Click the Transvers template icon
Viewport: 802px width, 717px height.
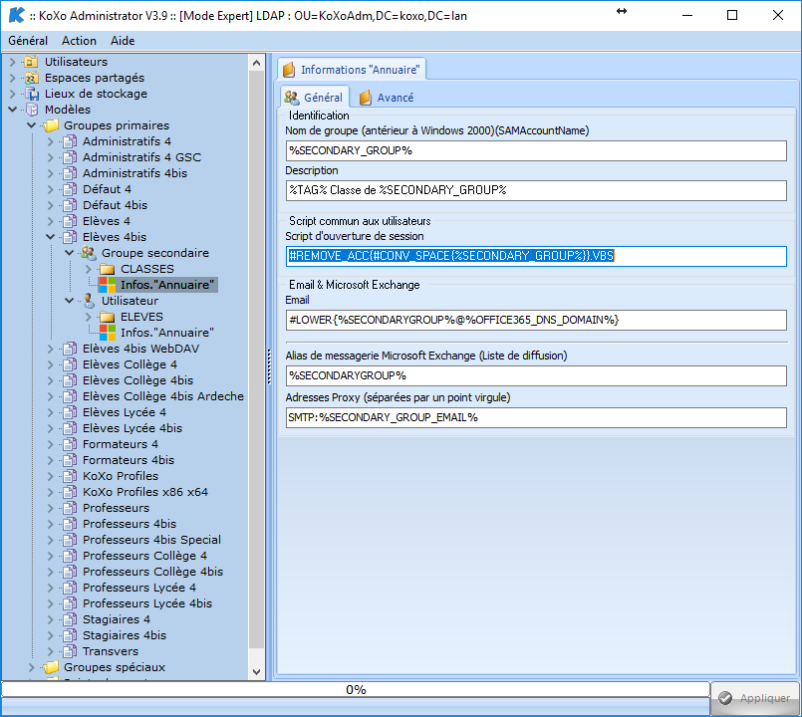coord(70,651)
